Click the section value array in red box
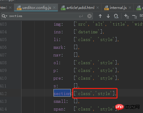Viewport: 143px width, 113px height. 95,93
